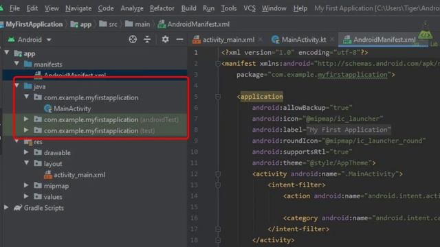This screenshot has width=440, height=247.
Task: Fold the manifest tag at line 2
Action: click(218, 64)
